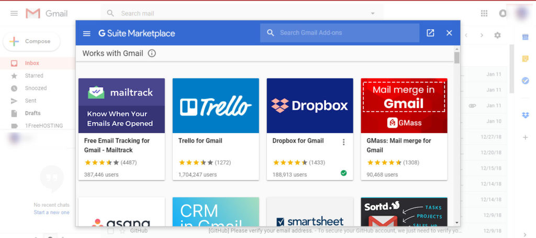
Task: Click Marketplace scrollbar down arrow
Action: pos(457,223)
